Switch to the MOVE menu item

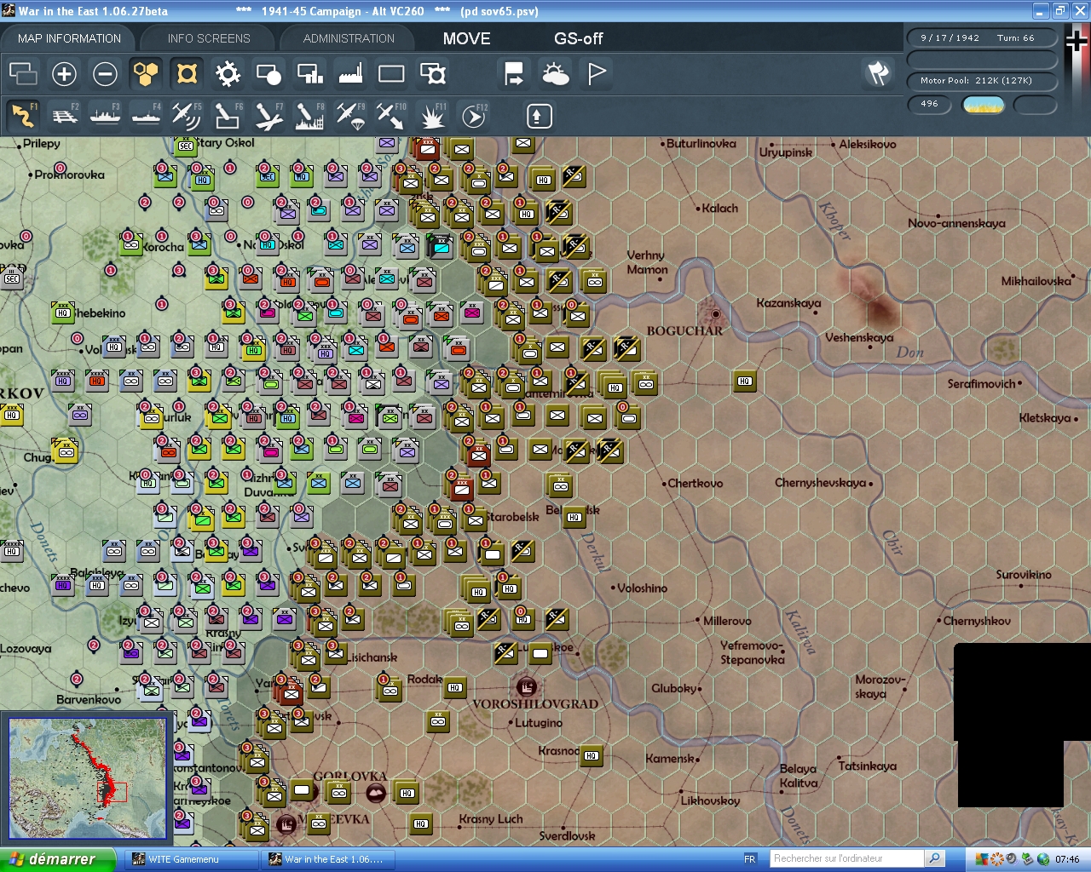pyautogui.click(x=465, y=37)
